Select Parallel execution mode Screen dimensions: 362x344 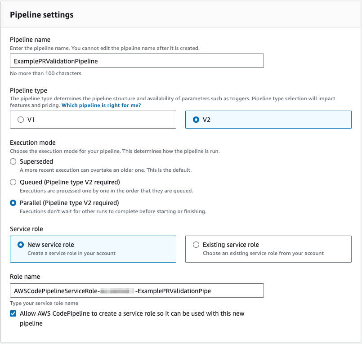tap(13, 203)
